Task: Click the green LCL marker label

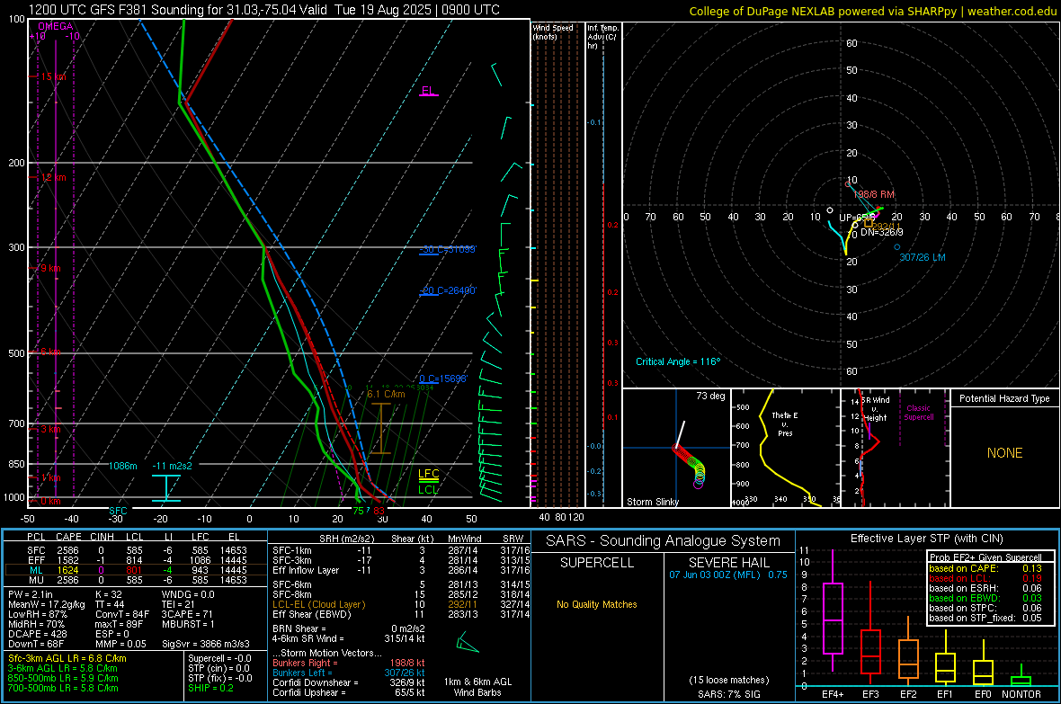Action: tap(428, 490)
